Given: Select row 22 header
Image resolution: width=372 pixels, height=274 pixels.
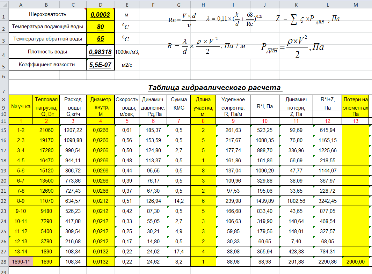Looking at the screenshot, I should tap(4, 201).
